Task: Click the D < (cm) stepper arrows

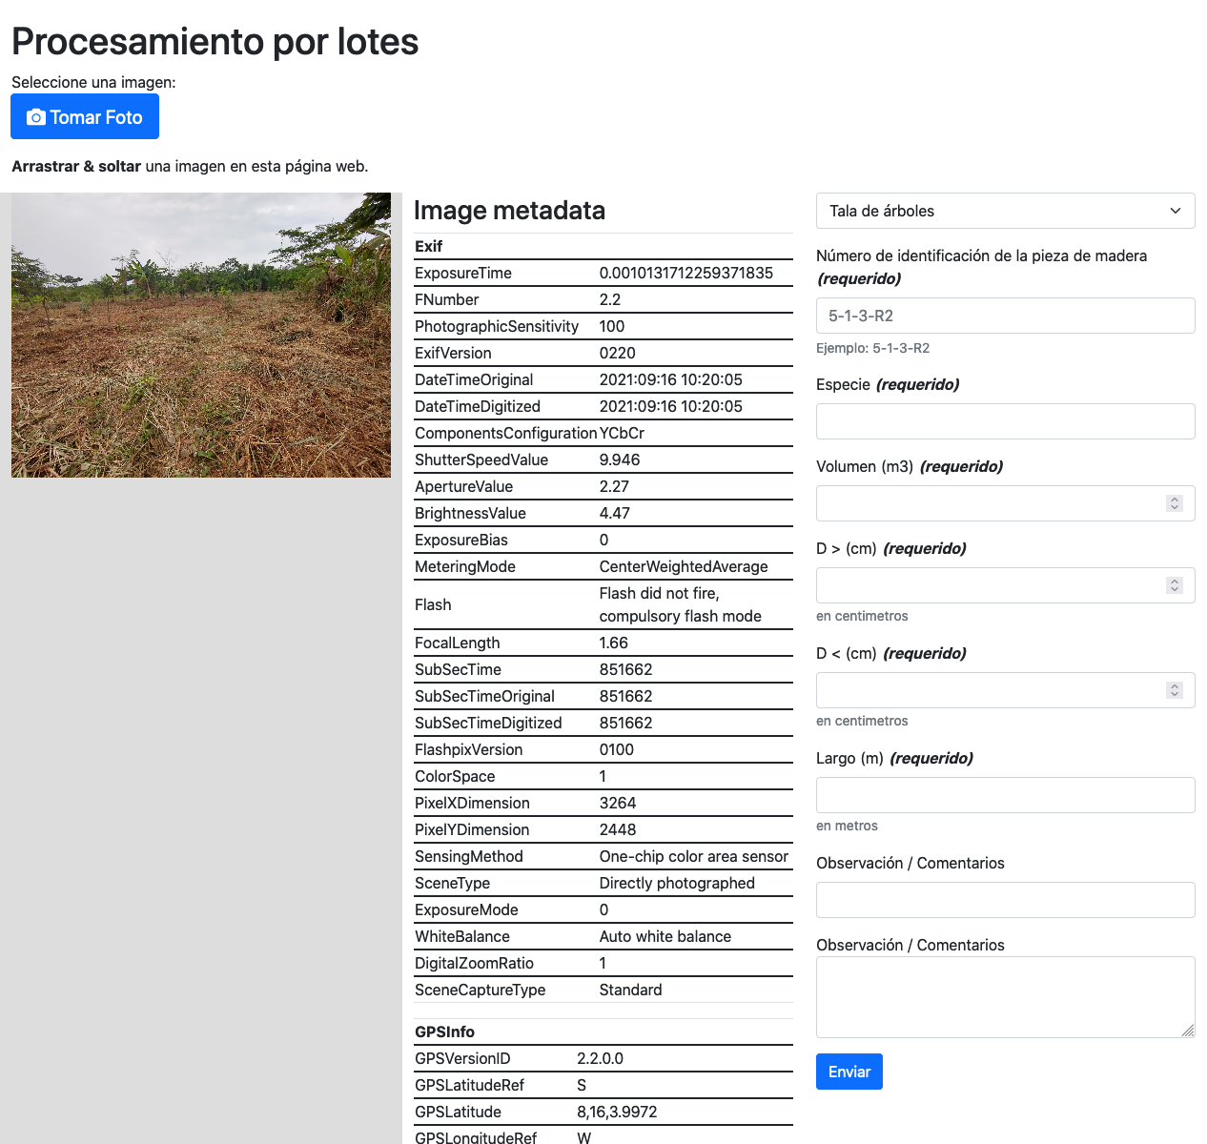Action: (x=1175, y=690)
